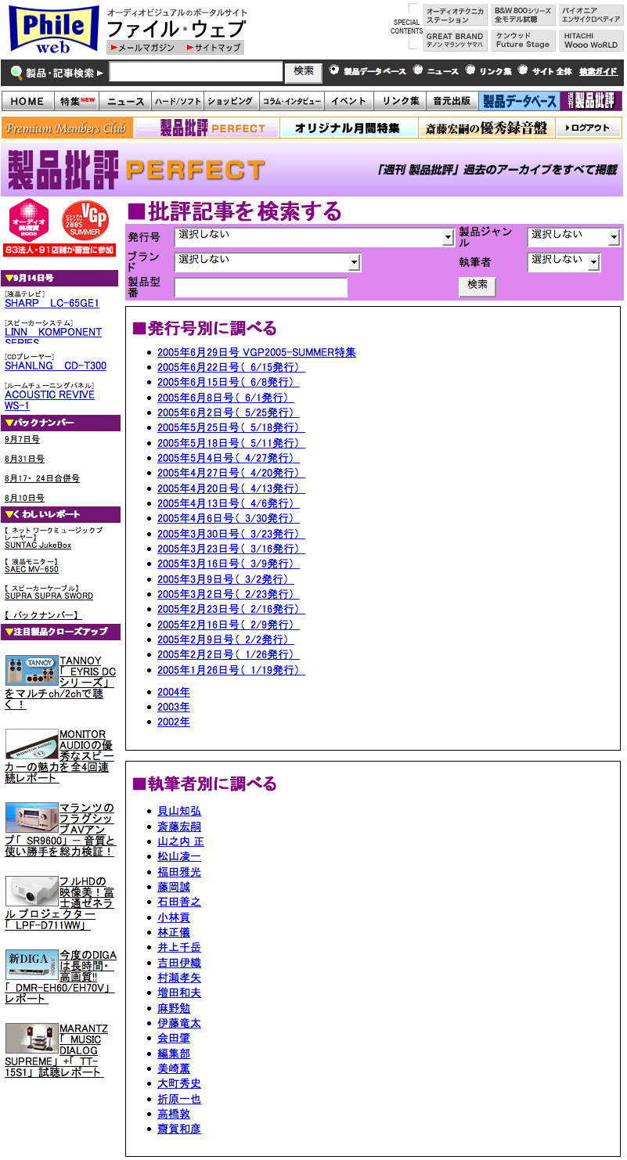Open the SHANLNG CD-T300 link
This screenshot has width=627, height=1160.
[56, 366]
